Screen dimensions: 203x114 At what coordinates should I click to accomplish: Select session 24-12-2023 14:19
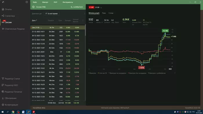point(58,60)
